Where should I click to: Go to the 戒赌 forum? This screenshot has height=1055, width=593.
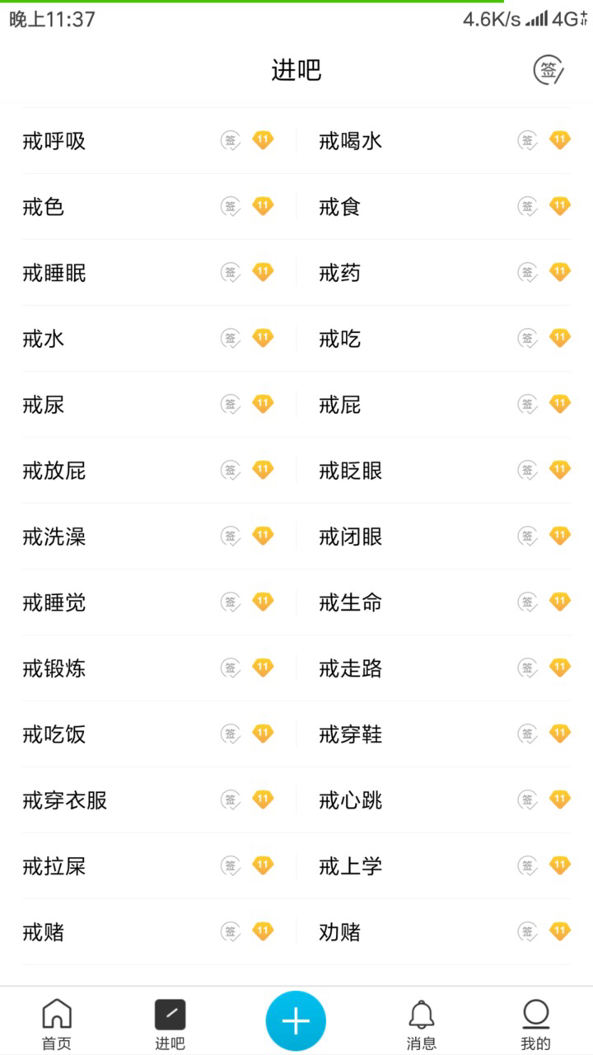pyautogui.click(x=44, y=932)
